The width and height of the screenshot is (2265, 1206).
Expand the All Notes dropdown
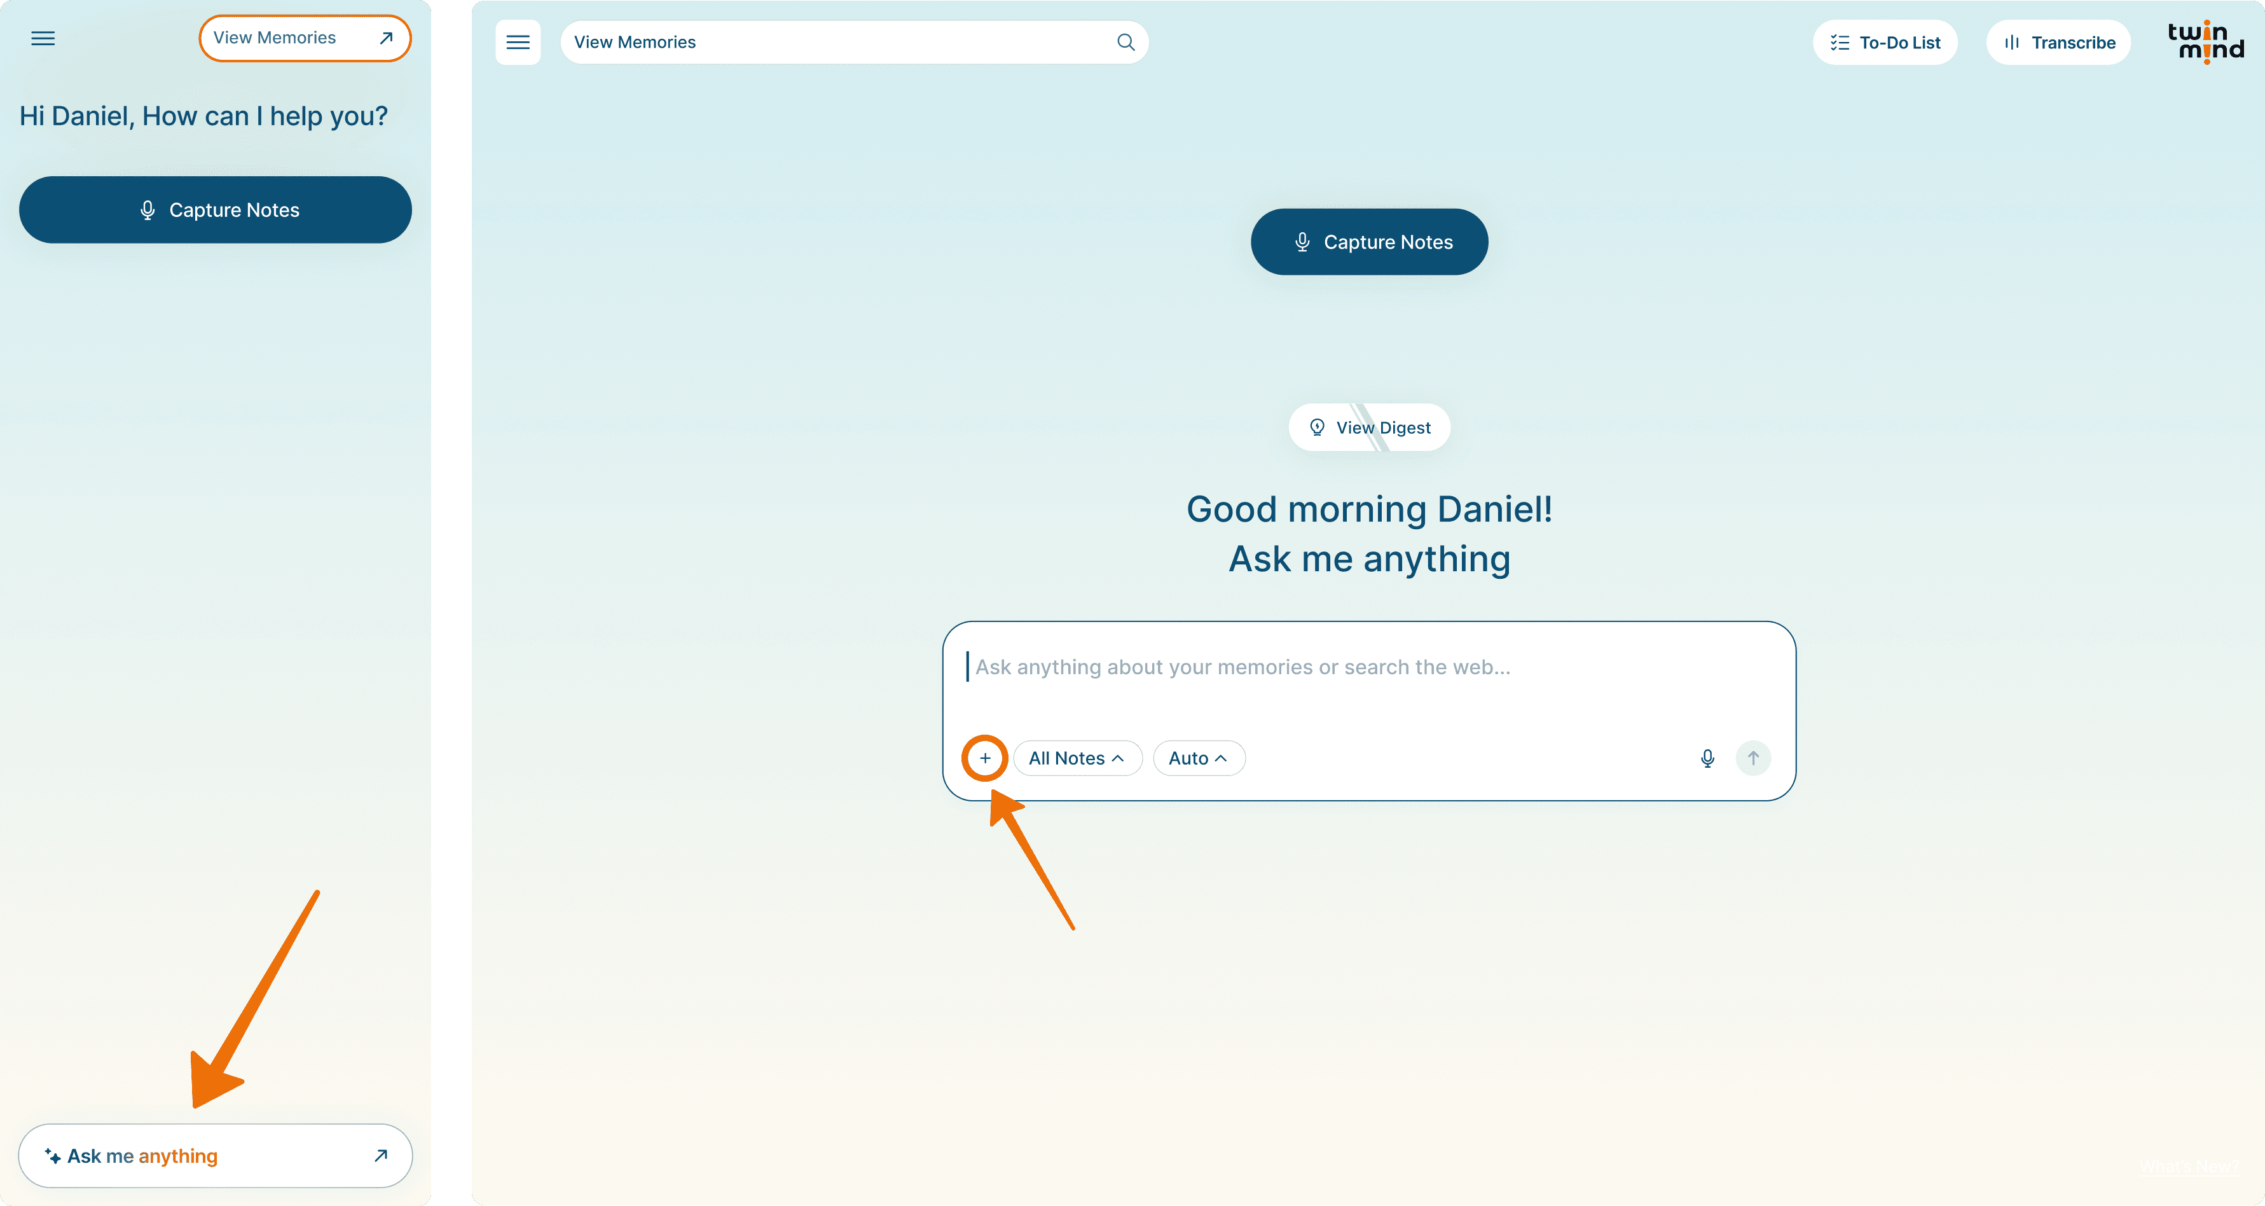1077,758
